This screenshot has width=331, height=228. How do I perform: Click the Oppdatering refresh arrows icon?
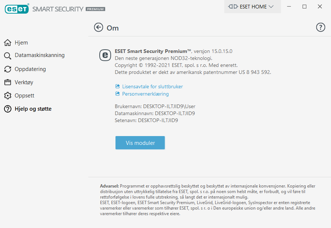click(8, 69)
